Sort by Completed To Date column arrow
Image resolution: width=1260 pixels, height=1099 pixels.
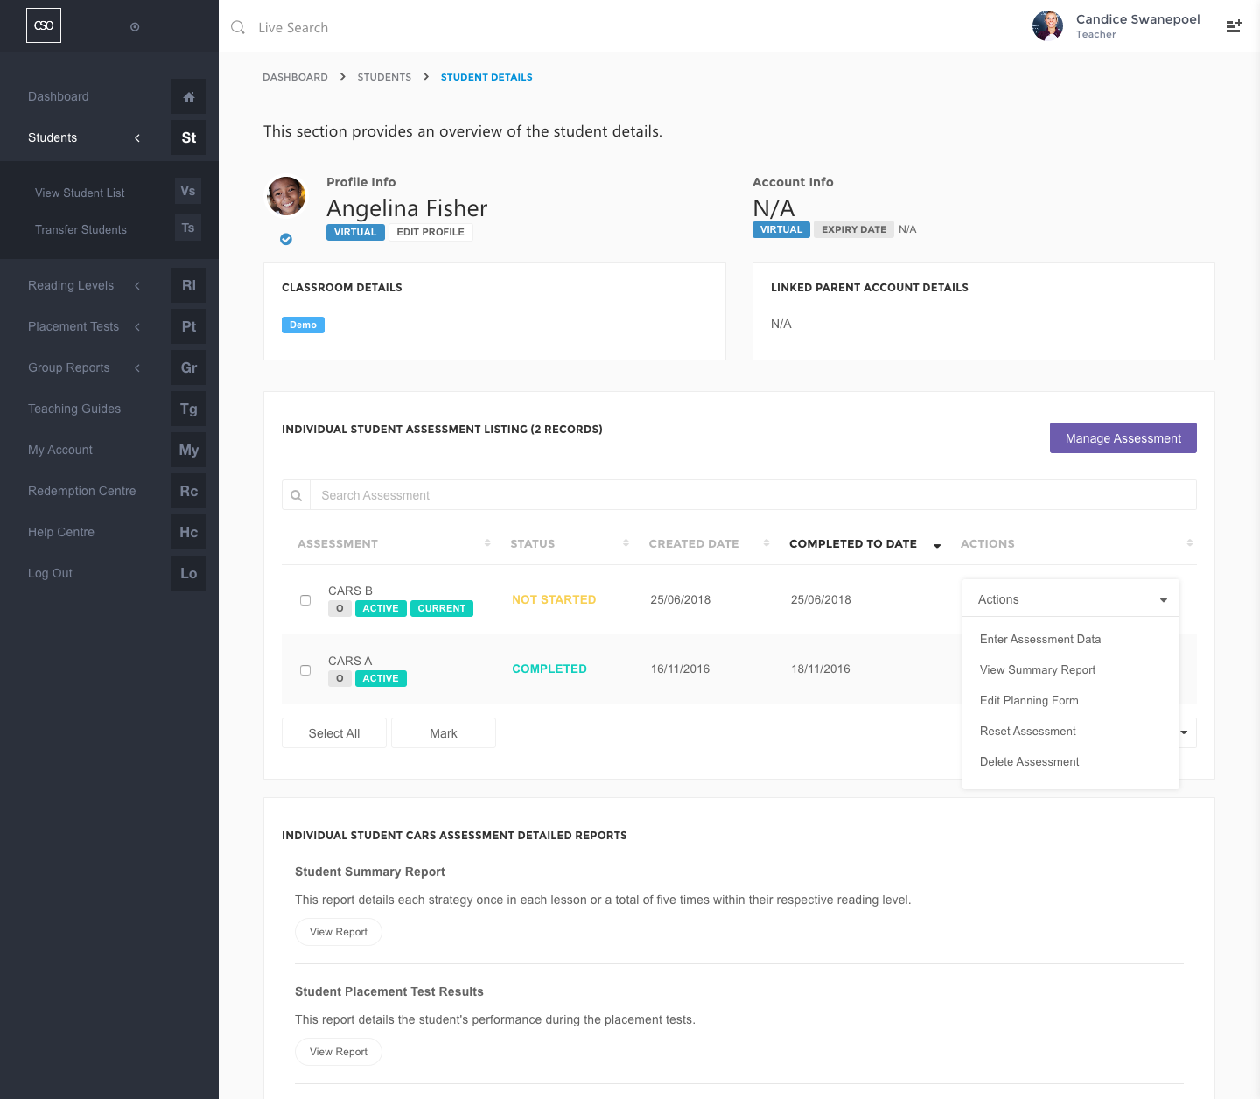pyautogui.click(x=937, y=545)
